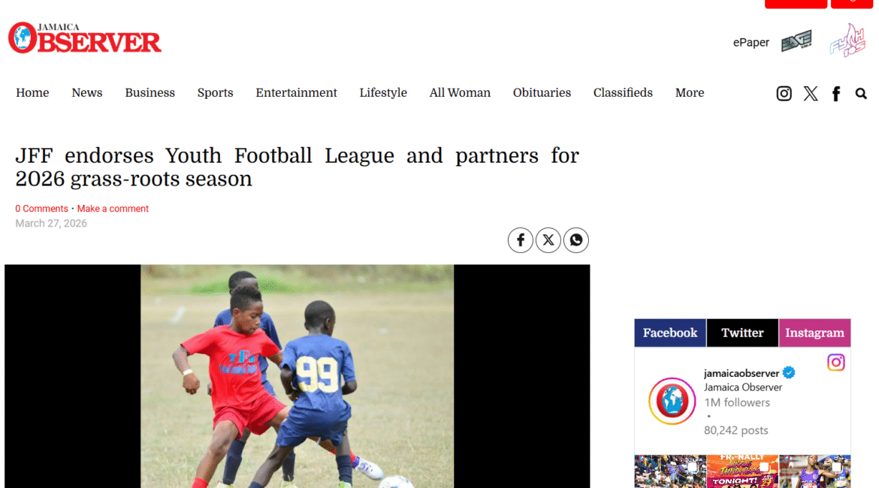Share article via round Facebook button
The image size is (879, 488).
pos(520,240)
